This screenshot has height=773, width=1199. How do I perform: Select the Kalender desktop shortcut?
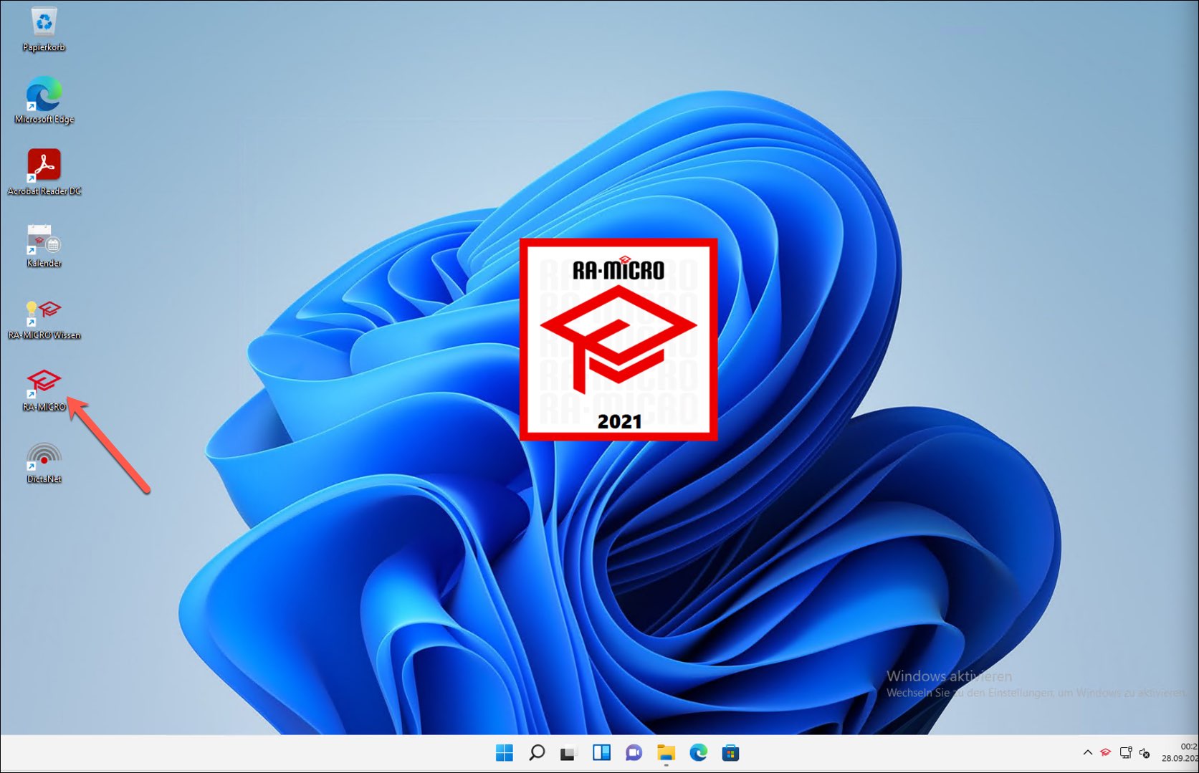[x=44, y=244]
